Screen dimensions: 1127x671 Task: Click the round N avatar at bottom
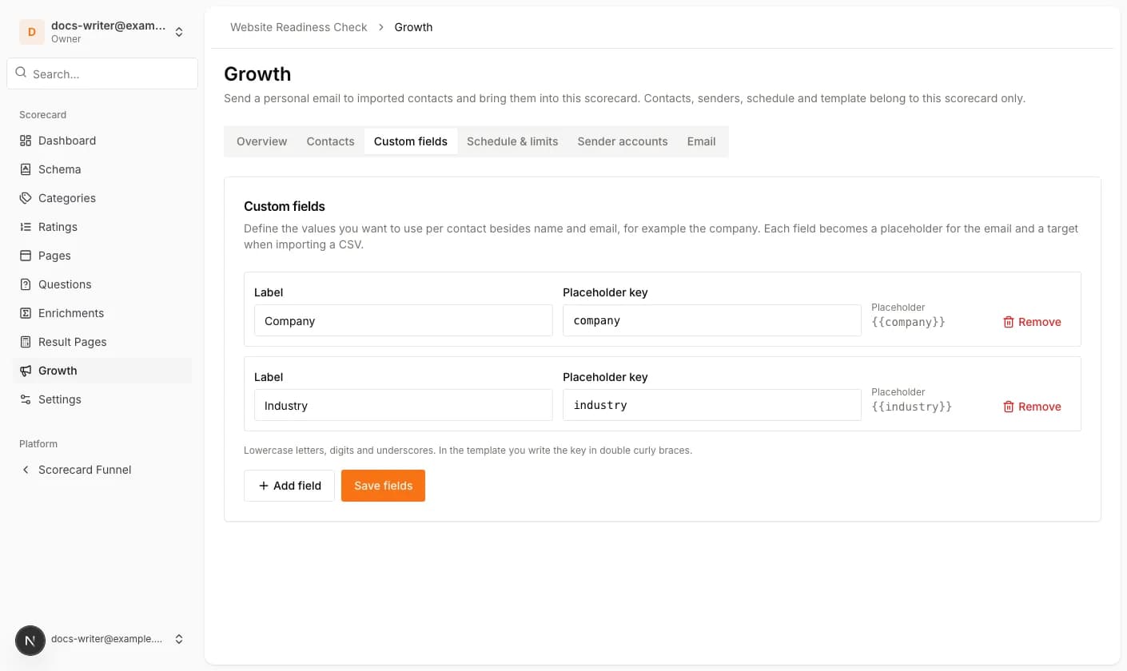click(x=30, y=640)
